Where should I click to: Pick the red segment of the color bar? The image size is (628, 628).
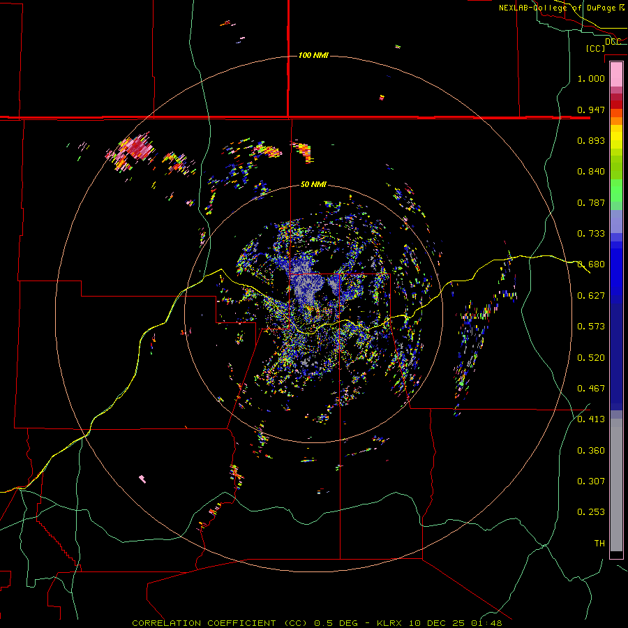pyautogui.click(x=616, y=105)
